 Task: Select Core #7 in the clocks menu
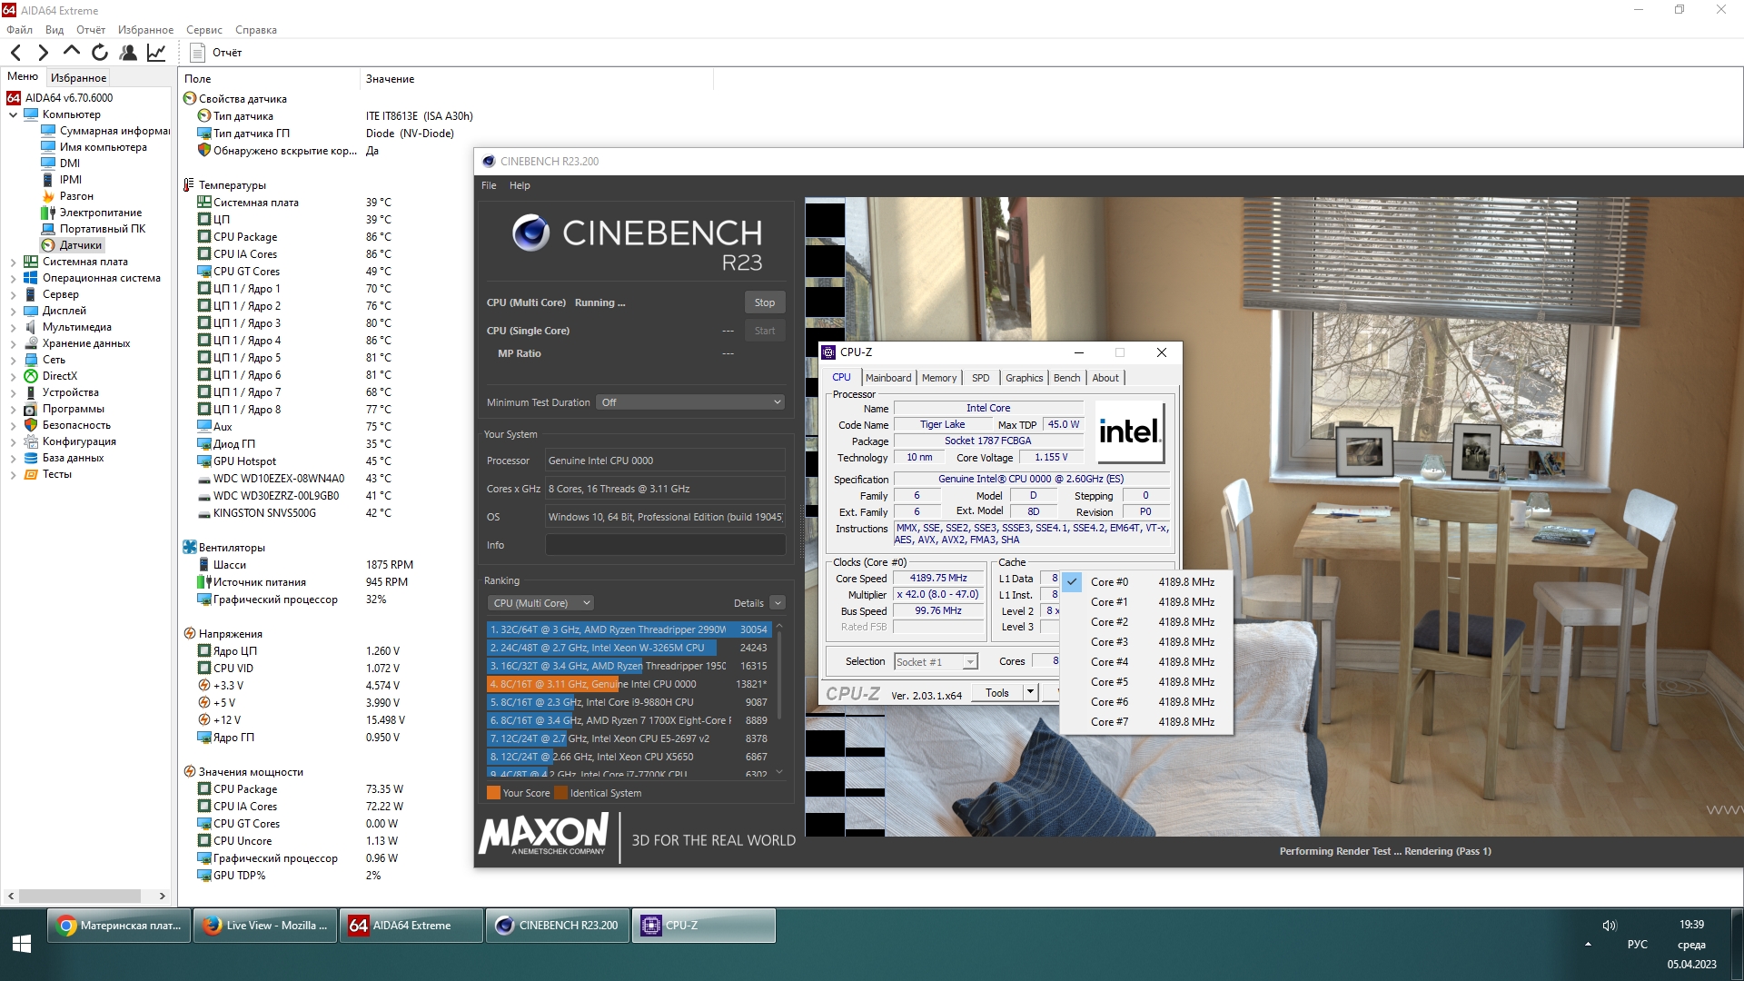pos(1108,722)
